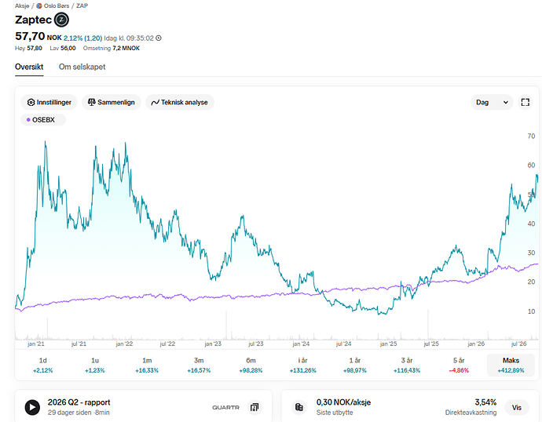
Task: Open the Dag interval dropdown
Action: (x=492, y=102)
